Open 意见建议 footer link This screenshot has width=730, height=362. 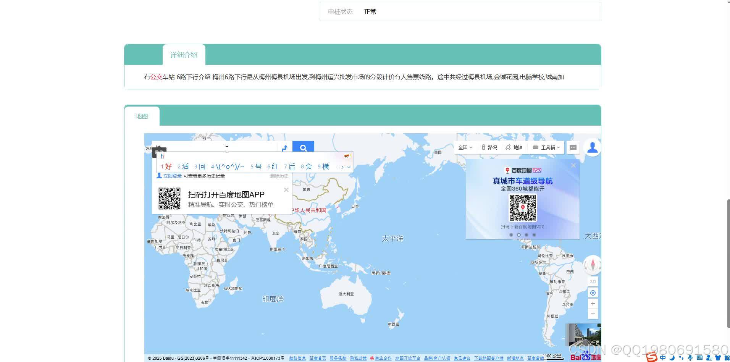[462, 358]
